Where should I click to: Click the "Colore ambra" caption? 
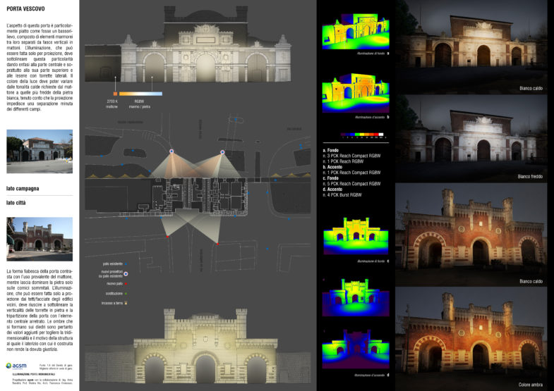530,385
